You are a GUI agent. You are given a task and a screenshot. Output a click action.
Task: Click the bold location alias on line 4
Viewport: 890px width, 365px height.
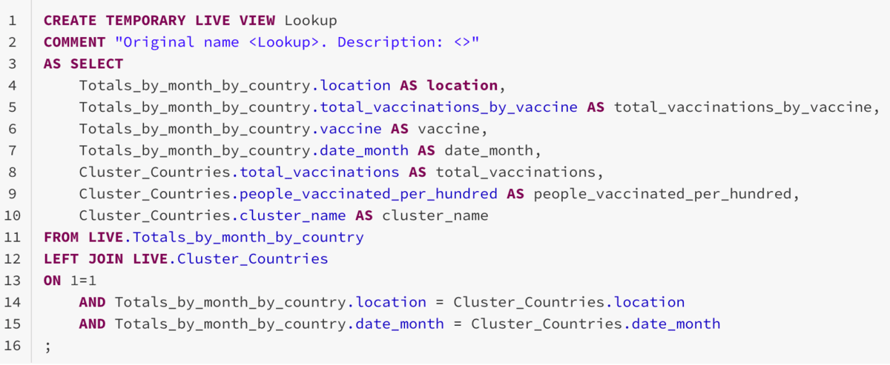(462, 86)
